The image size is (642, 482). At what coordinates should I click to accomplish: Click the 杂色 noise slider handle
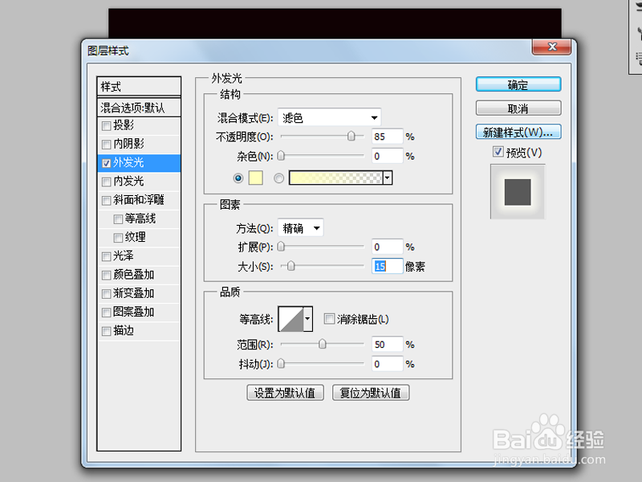tap(281, 155)
